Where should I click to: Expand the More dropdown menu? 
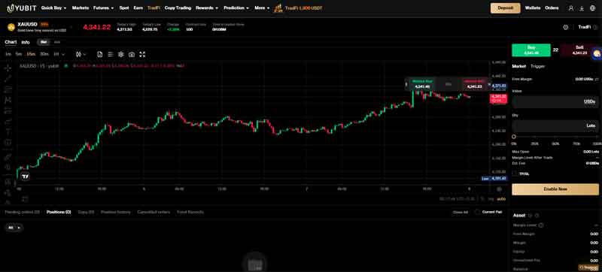[x=262, y=8]
